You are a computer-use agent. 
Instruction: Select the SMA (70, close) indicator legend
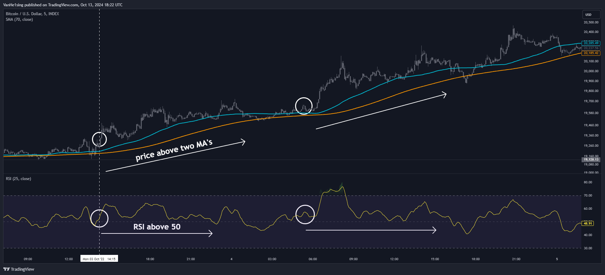[x=19, y=19]
